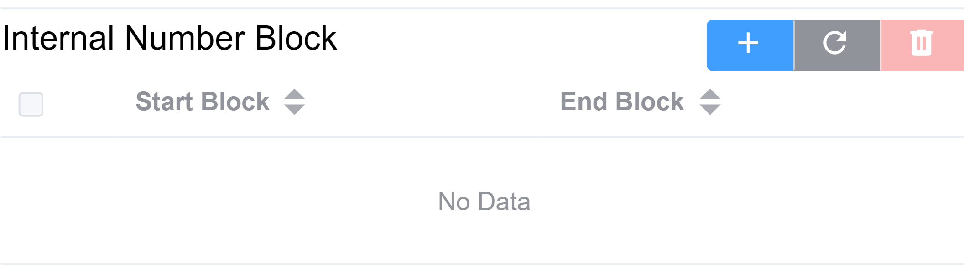The width and height of the screenshot is (964, 272).
Task: Click the word "Data" in the empty-table message
Action: [504, 201]
